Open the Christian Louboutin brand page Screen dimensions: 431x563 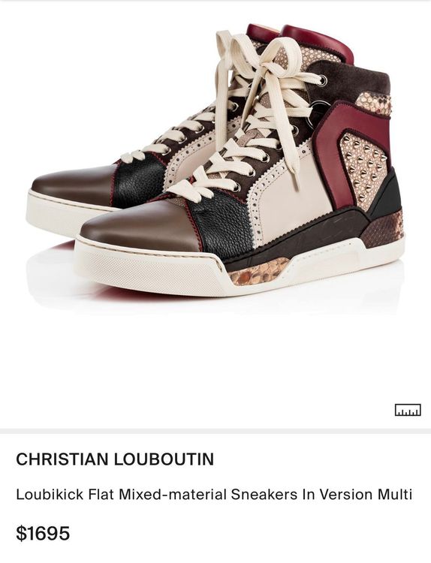pyautogui.click(x=115, y=459)
